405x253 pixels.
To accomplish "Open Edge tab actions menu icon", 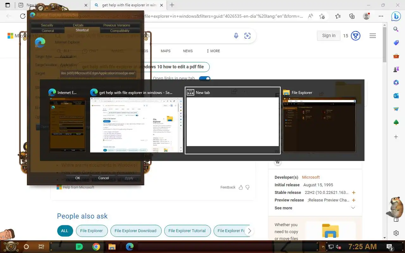I will 8,5.
